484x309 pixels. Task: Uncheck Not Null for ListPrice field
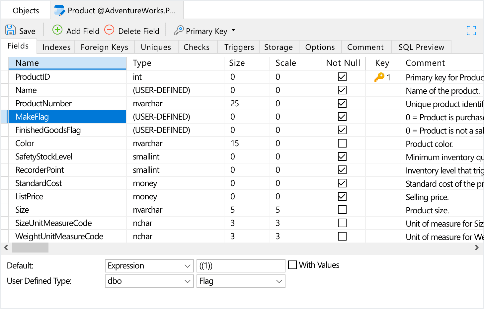tap(342, 196)
